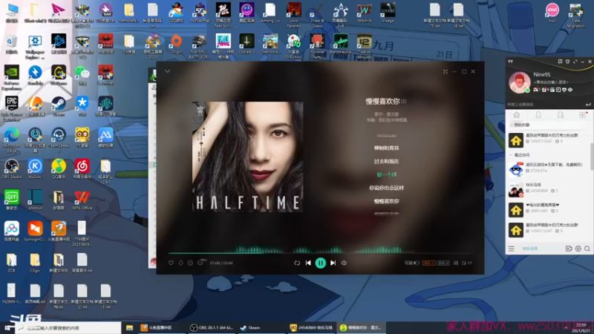Open Microsoft Edge desktop icon

coord(12,140)
